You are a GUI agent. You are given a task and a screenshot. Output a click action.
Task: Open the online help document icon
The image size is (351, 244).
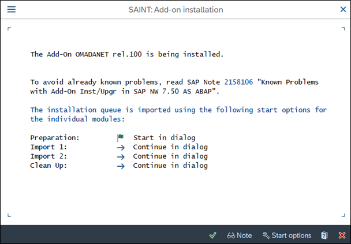point(324,235)
